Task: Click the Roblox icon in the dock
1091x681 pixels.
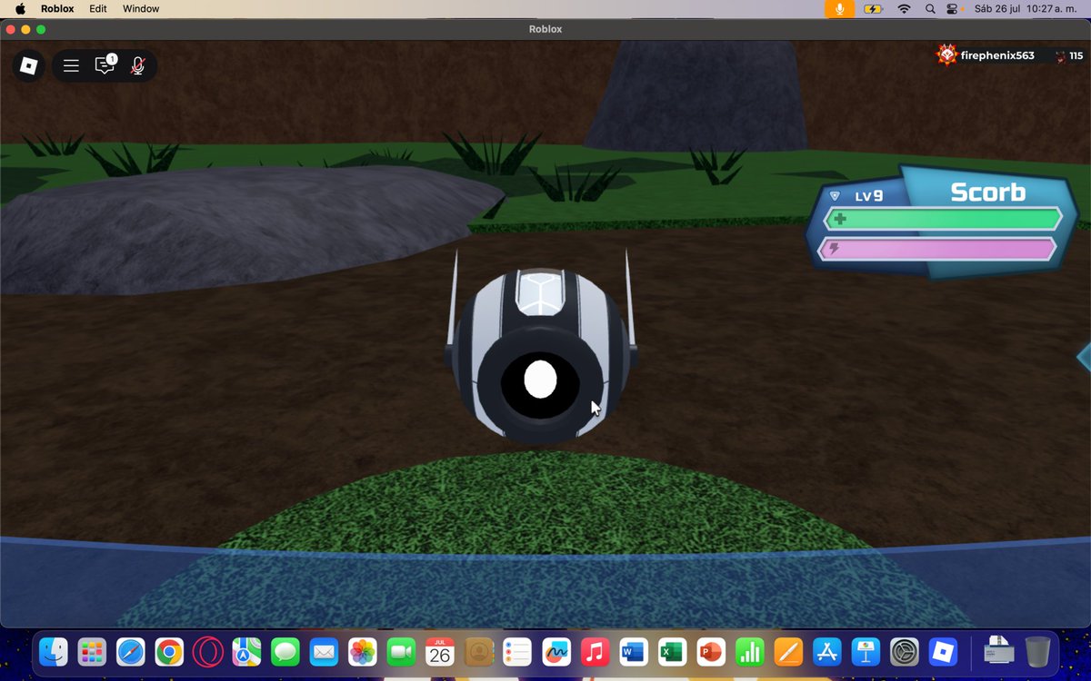Action: pyautogui.click(x=942, y=652)
